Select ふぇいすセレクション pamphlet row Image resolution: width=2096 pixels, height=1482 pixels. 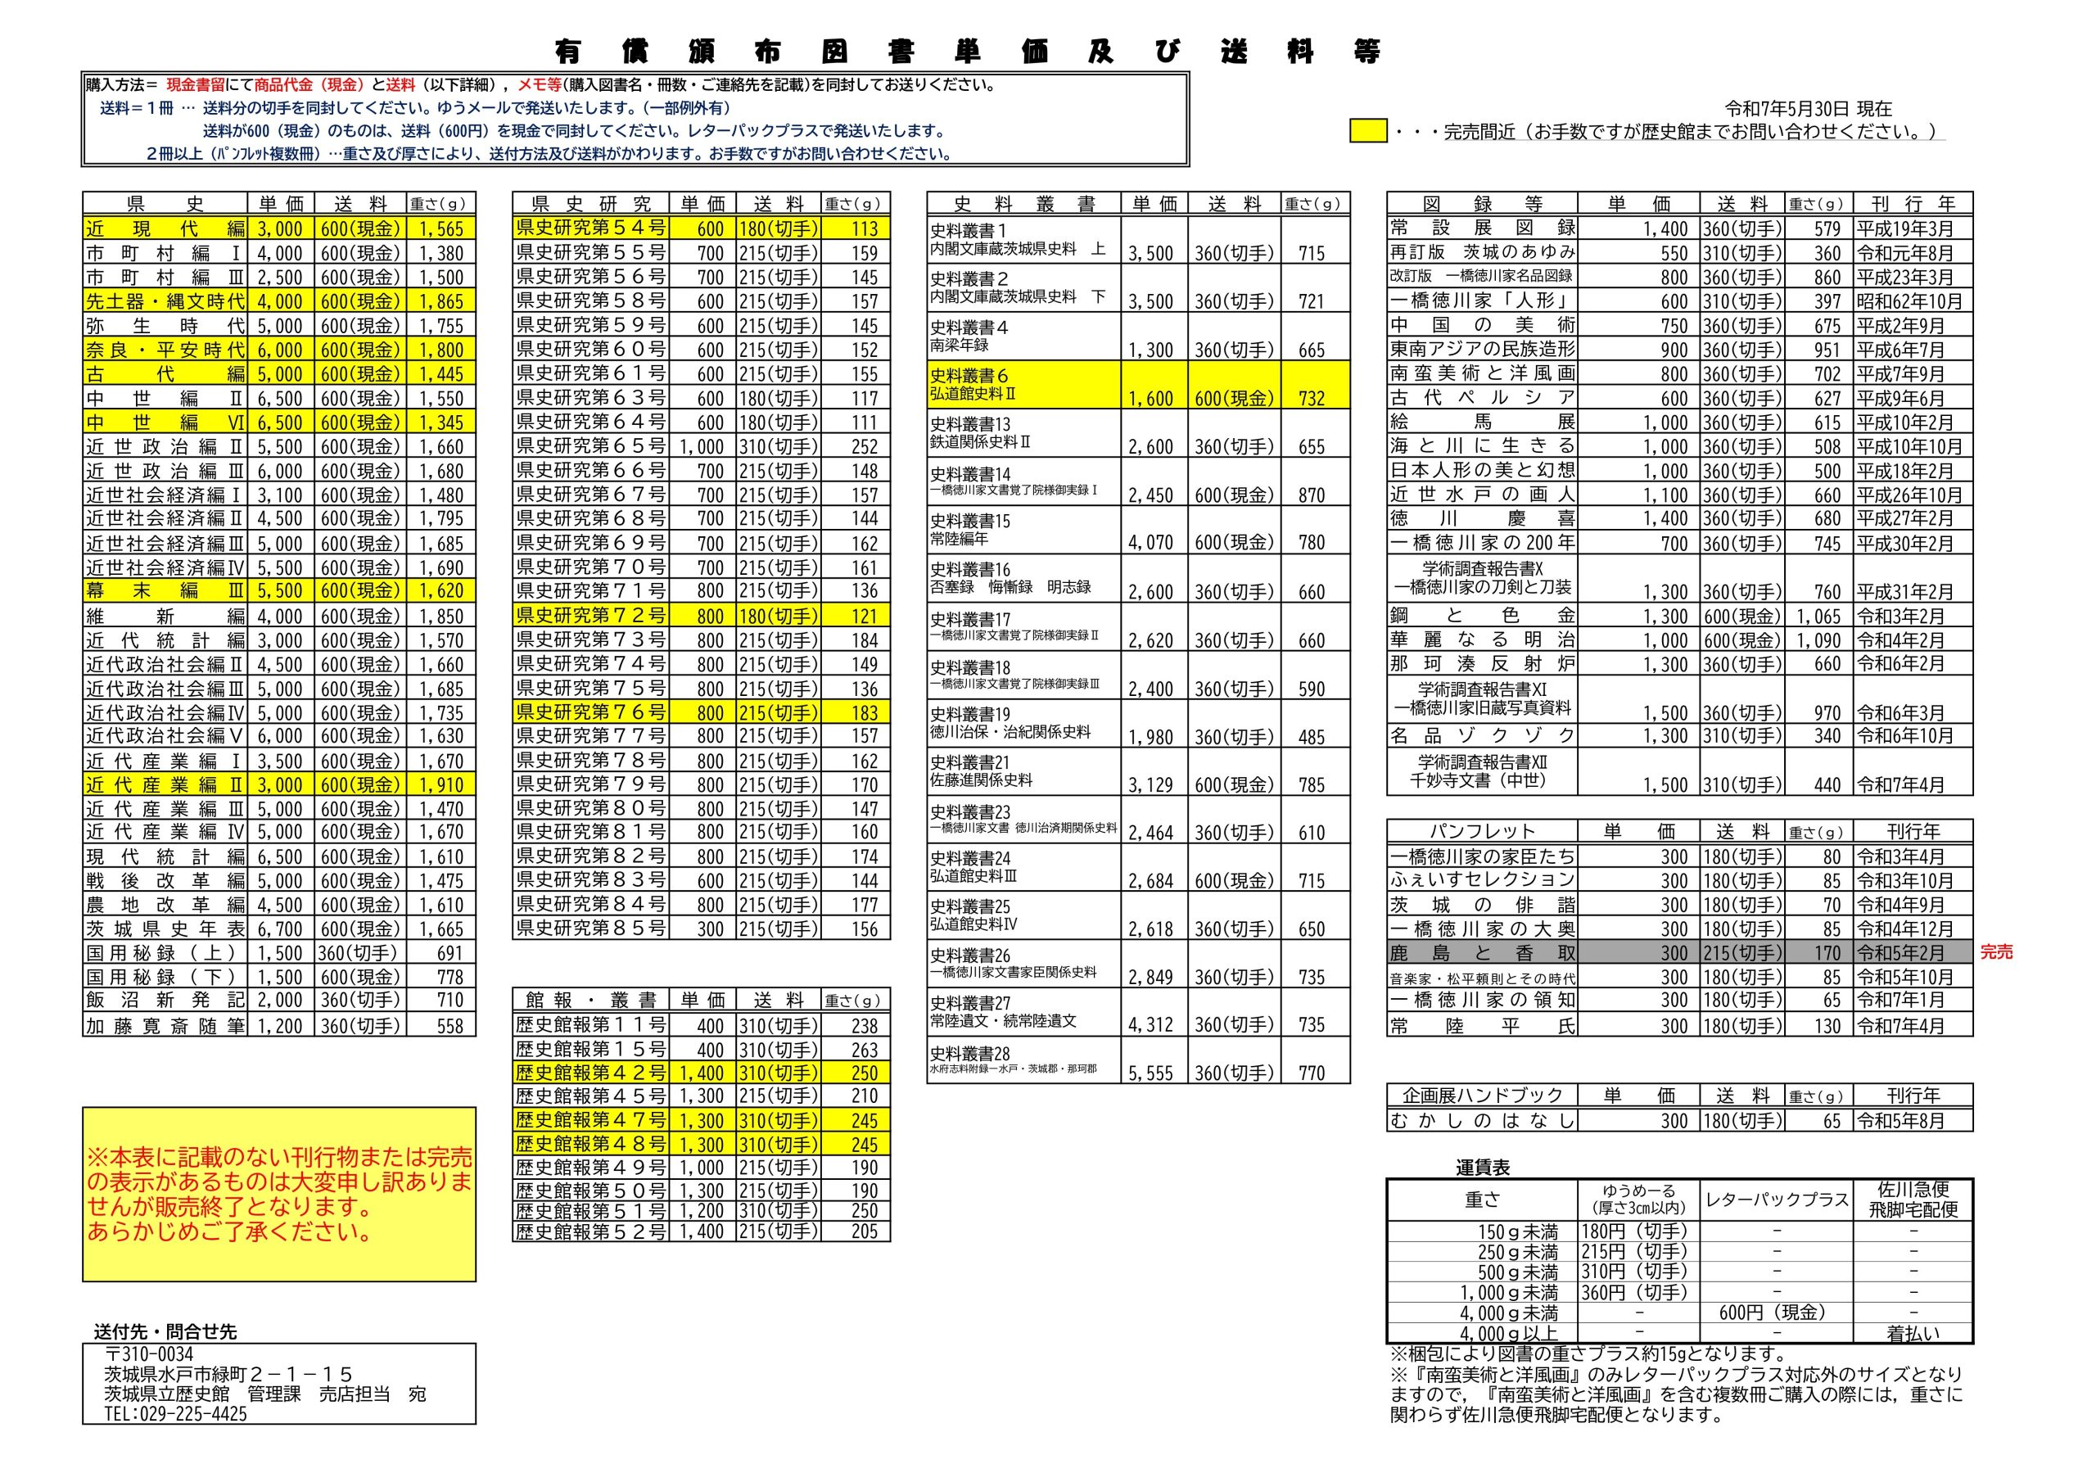1680,880
